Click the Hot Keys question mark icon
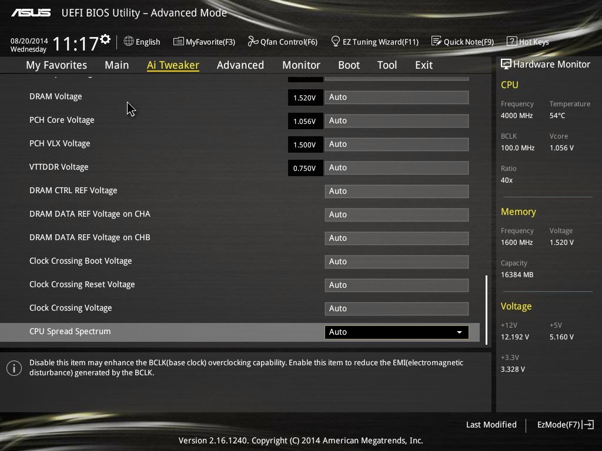Image resolution: width=602 pixels, height=451 pixels. (x=512, y=41)
